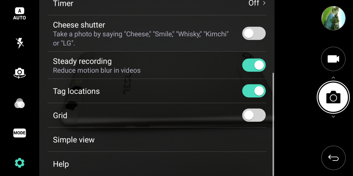
Task: Open the MODE selector icon
Action: (20, 133)
